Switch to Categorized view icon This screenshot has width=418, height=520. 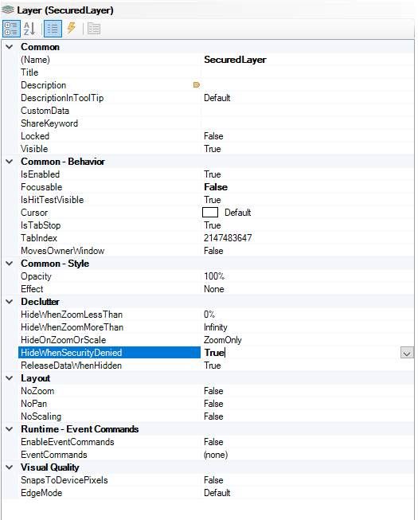pos(11,29)
